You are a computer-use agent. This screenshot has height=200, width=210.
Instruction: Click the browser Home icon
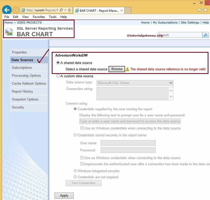click(x=198, y=9)
